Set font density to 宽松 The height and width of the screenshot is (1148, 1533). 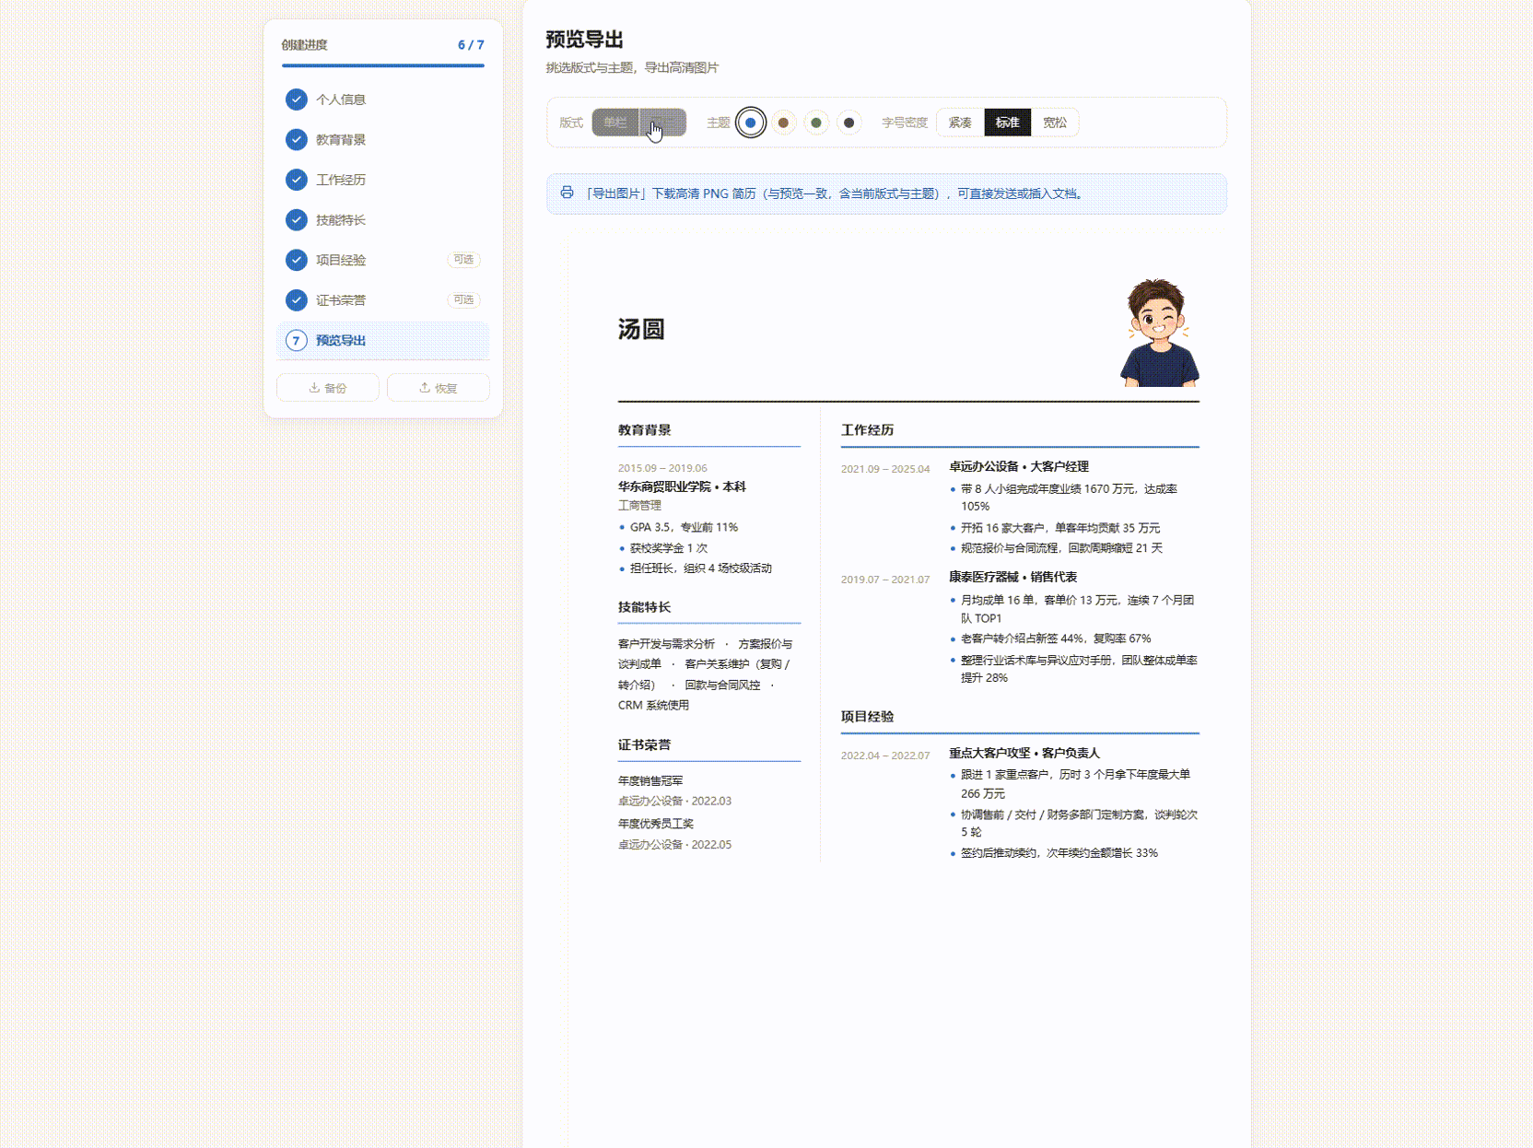1055,123
